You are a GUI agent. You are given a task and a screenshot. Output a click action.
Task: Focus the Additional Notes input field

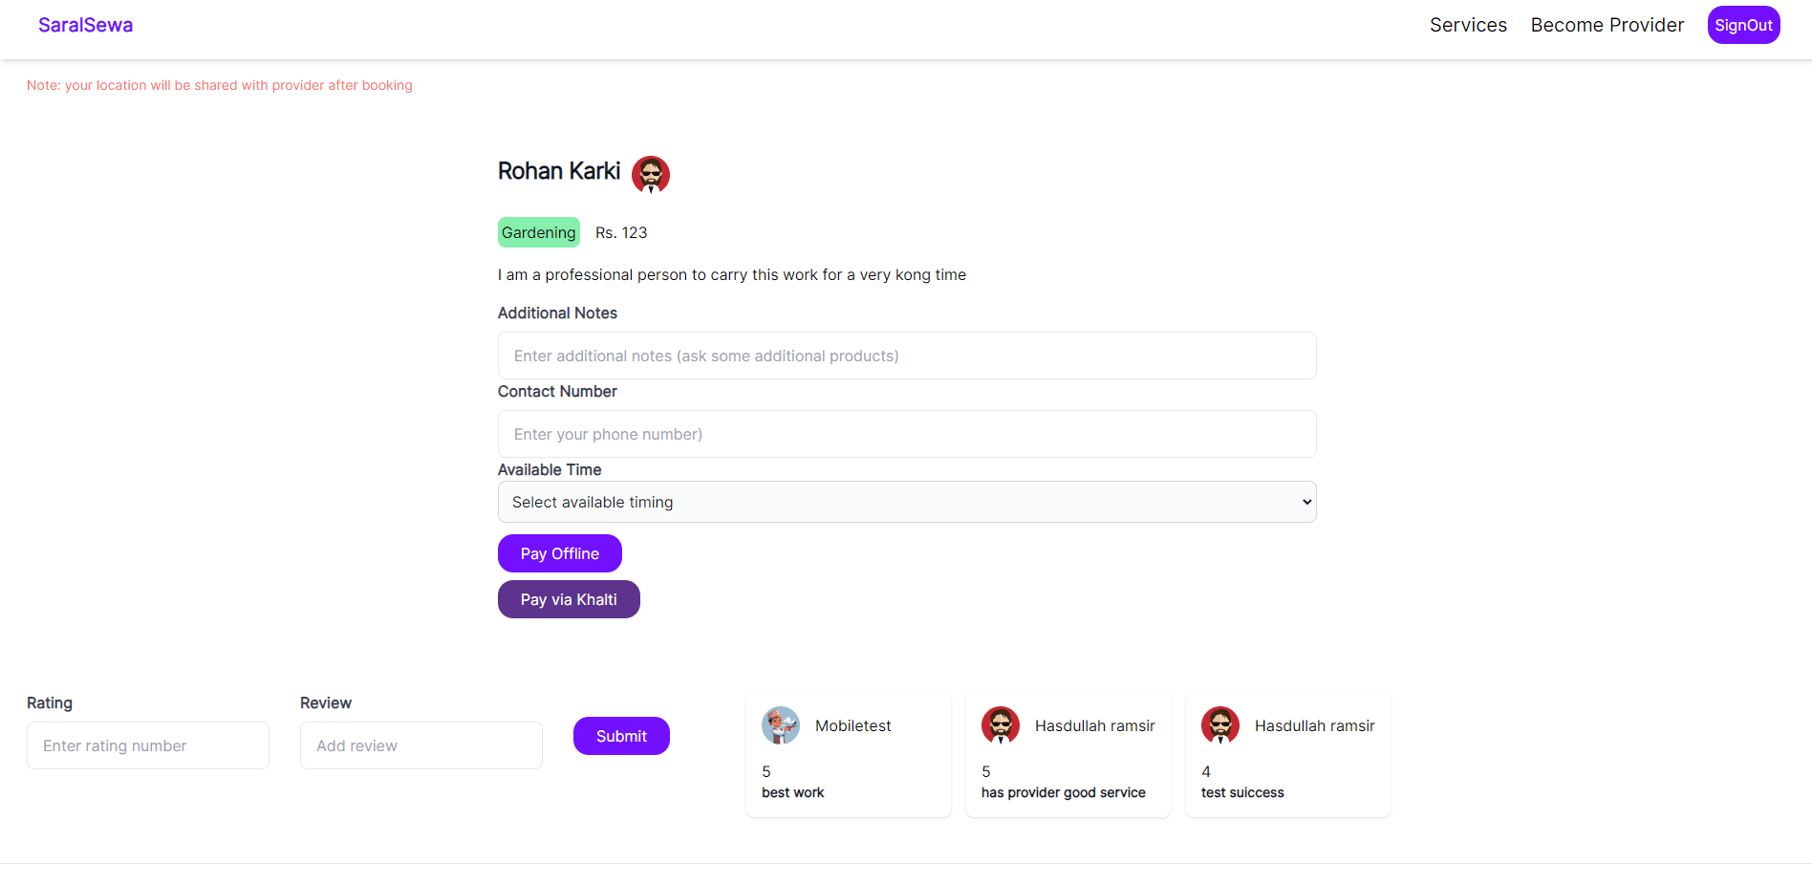pyautogui.click(x=906, y=356)
